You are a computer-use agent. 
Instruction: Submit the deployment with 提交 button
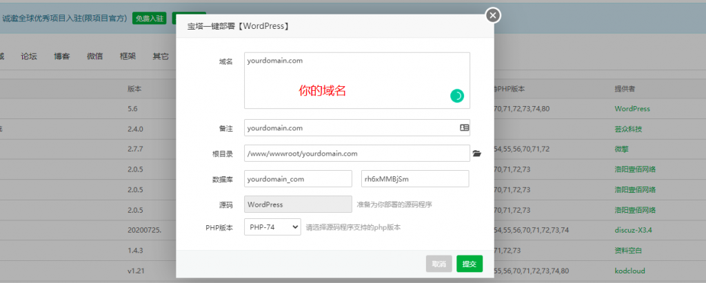(469, 264)
